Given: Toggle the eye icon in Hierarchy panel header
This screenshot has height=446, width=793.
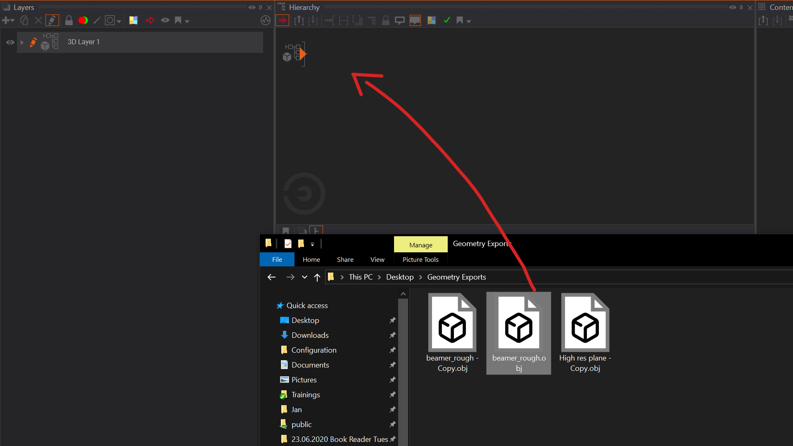Looking at the screenshot, I should (733, 7).
